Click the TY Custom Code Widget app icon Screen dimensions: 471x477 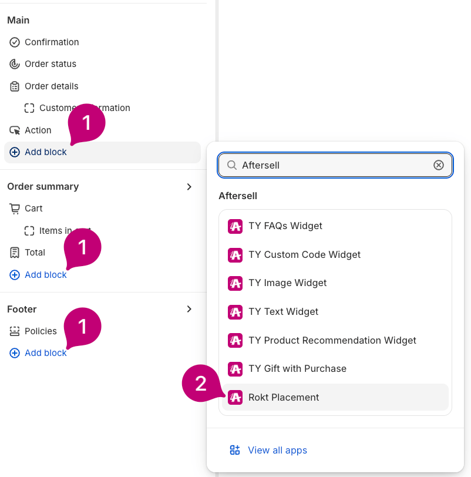tap(235, 255)
